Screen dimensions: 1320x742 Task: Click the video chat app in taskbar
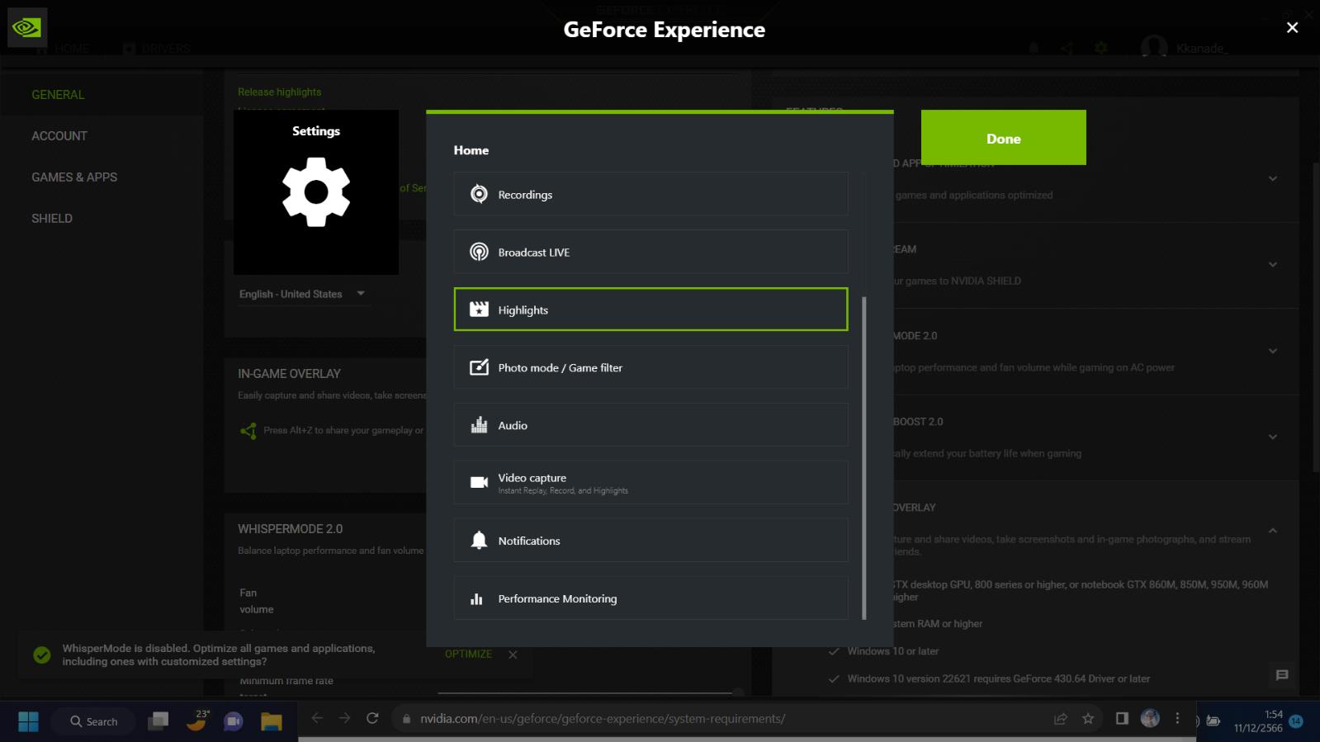click(234, 721)
